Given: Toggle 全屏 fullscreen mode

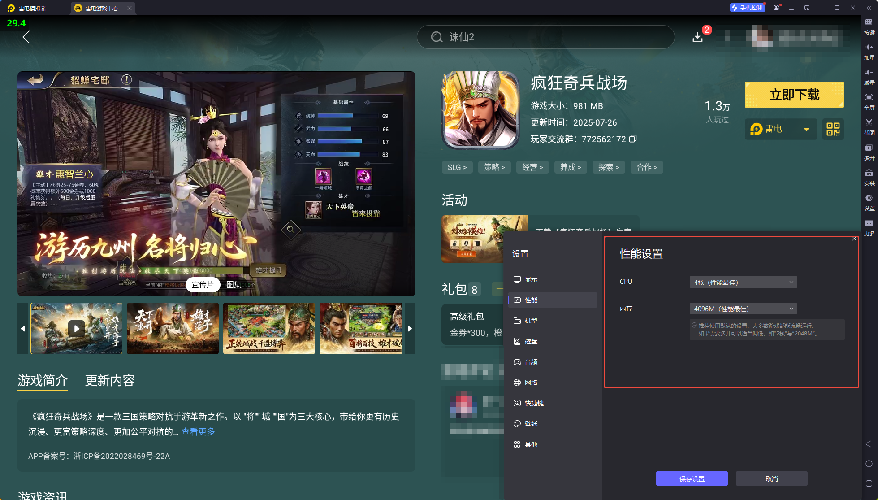Looking at the screenshot, I should pos(869,102).
